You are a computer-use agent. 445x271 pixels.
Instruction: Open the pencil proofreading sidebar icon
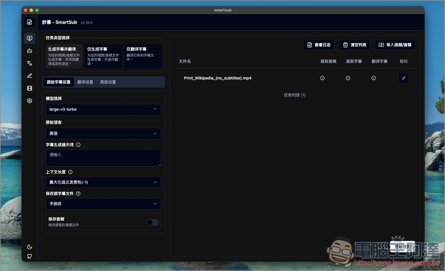[x=29, y=76]
